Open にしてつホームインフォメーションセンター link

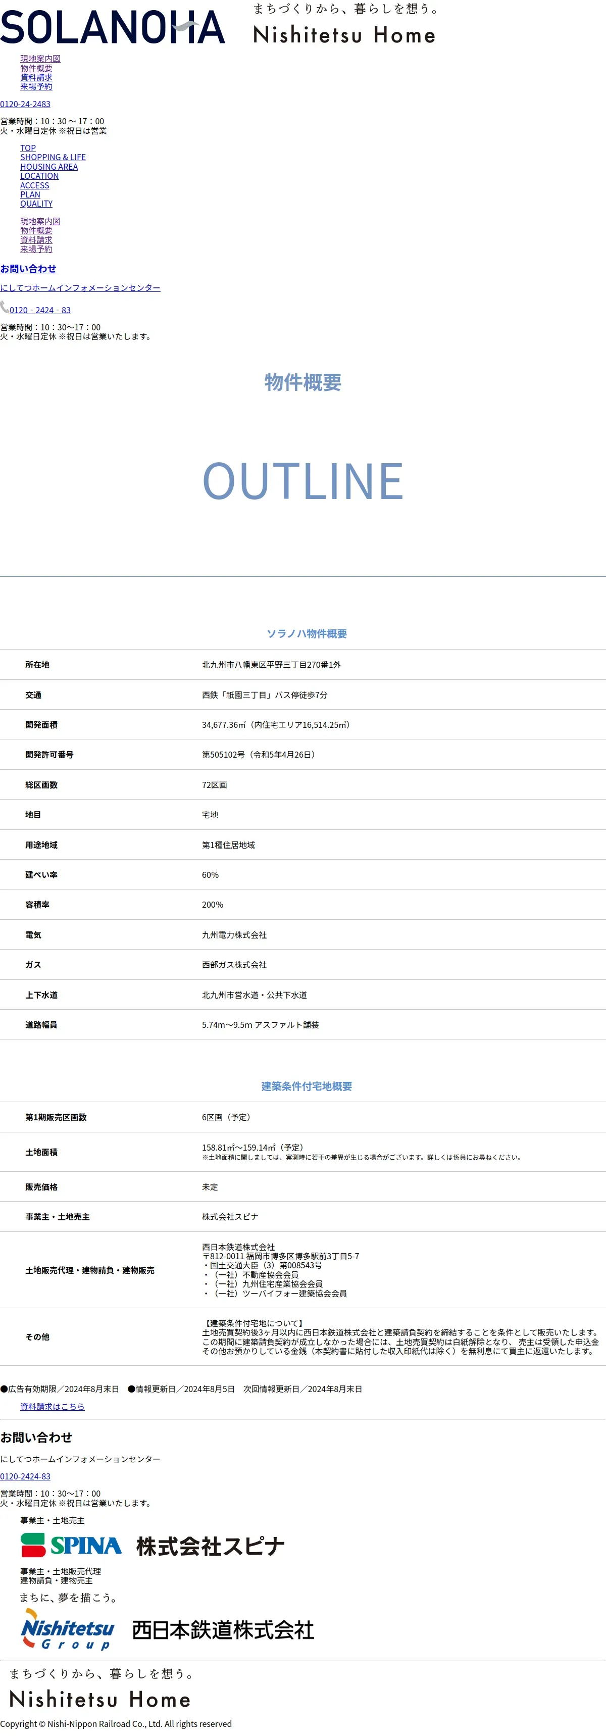(80, 288)
